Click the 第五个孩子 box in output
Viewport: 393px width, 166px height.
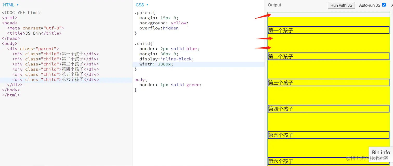point(328,135)
